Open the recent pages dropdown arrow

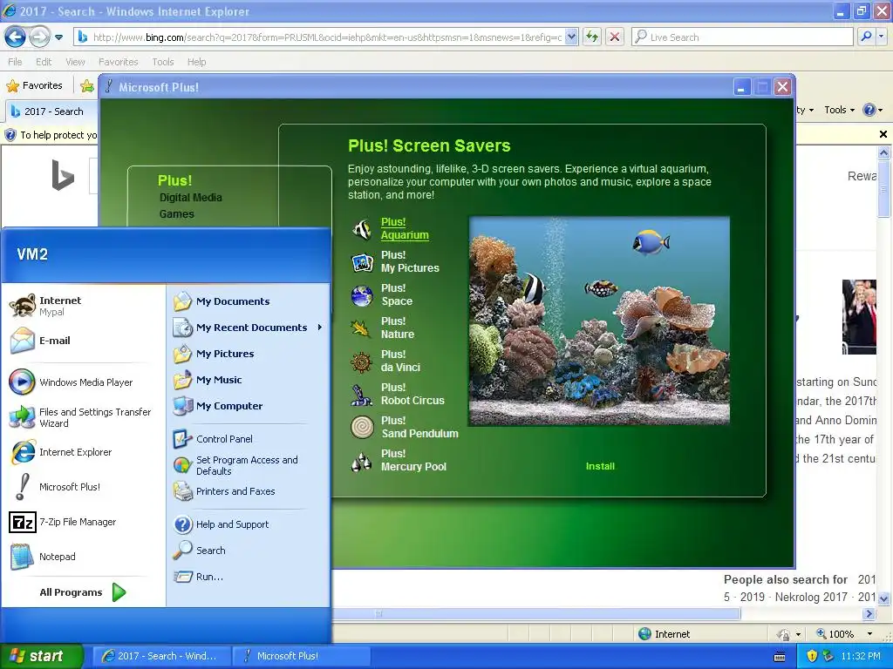[x=58, y=38]
